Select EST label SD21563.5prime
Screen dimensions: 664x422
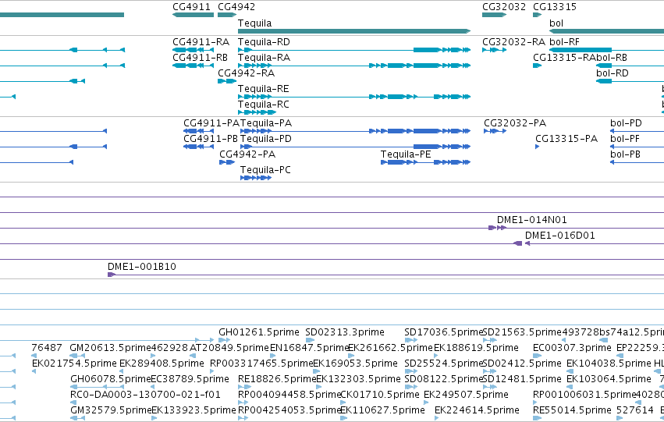tap(522, 332)
